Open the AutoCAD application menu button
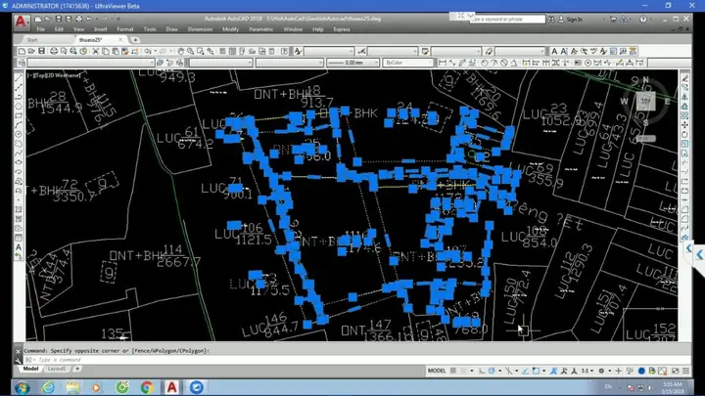The height and width of the screenshot is (396, 705). pos(21,22)
